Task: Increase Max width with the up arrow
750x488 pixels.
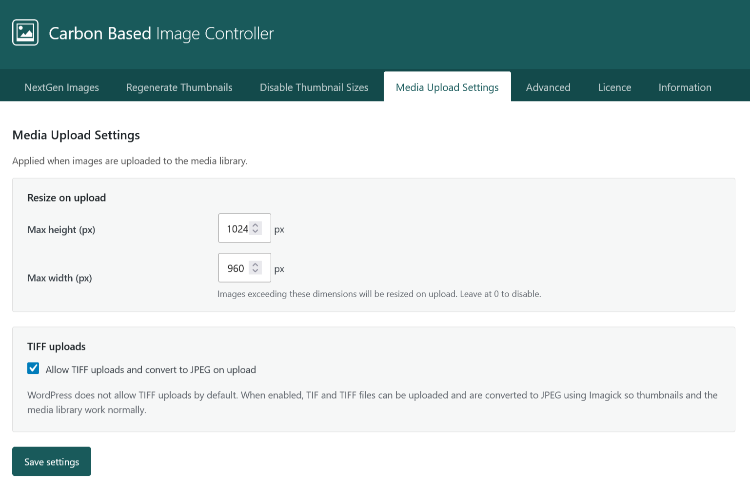Action: click(x=256, y=265)
